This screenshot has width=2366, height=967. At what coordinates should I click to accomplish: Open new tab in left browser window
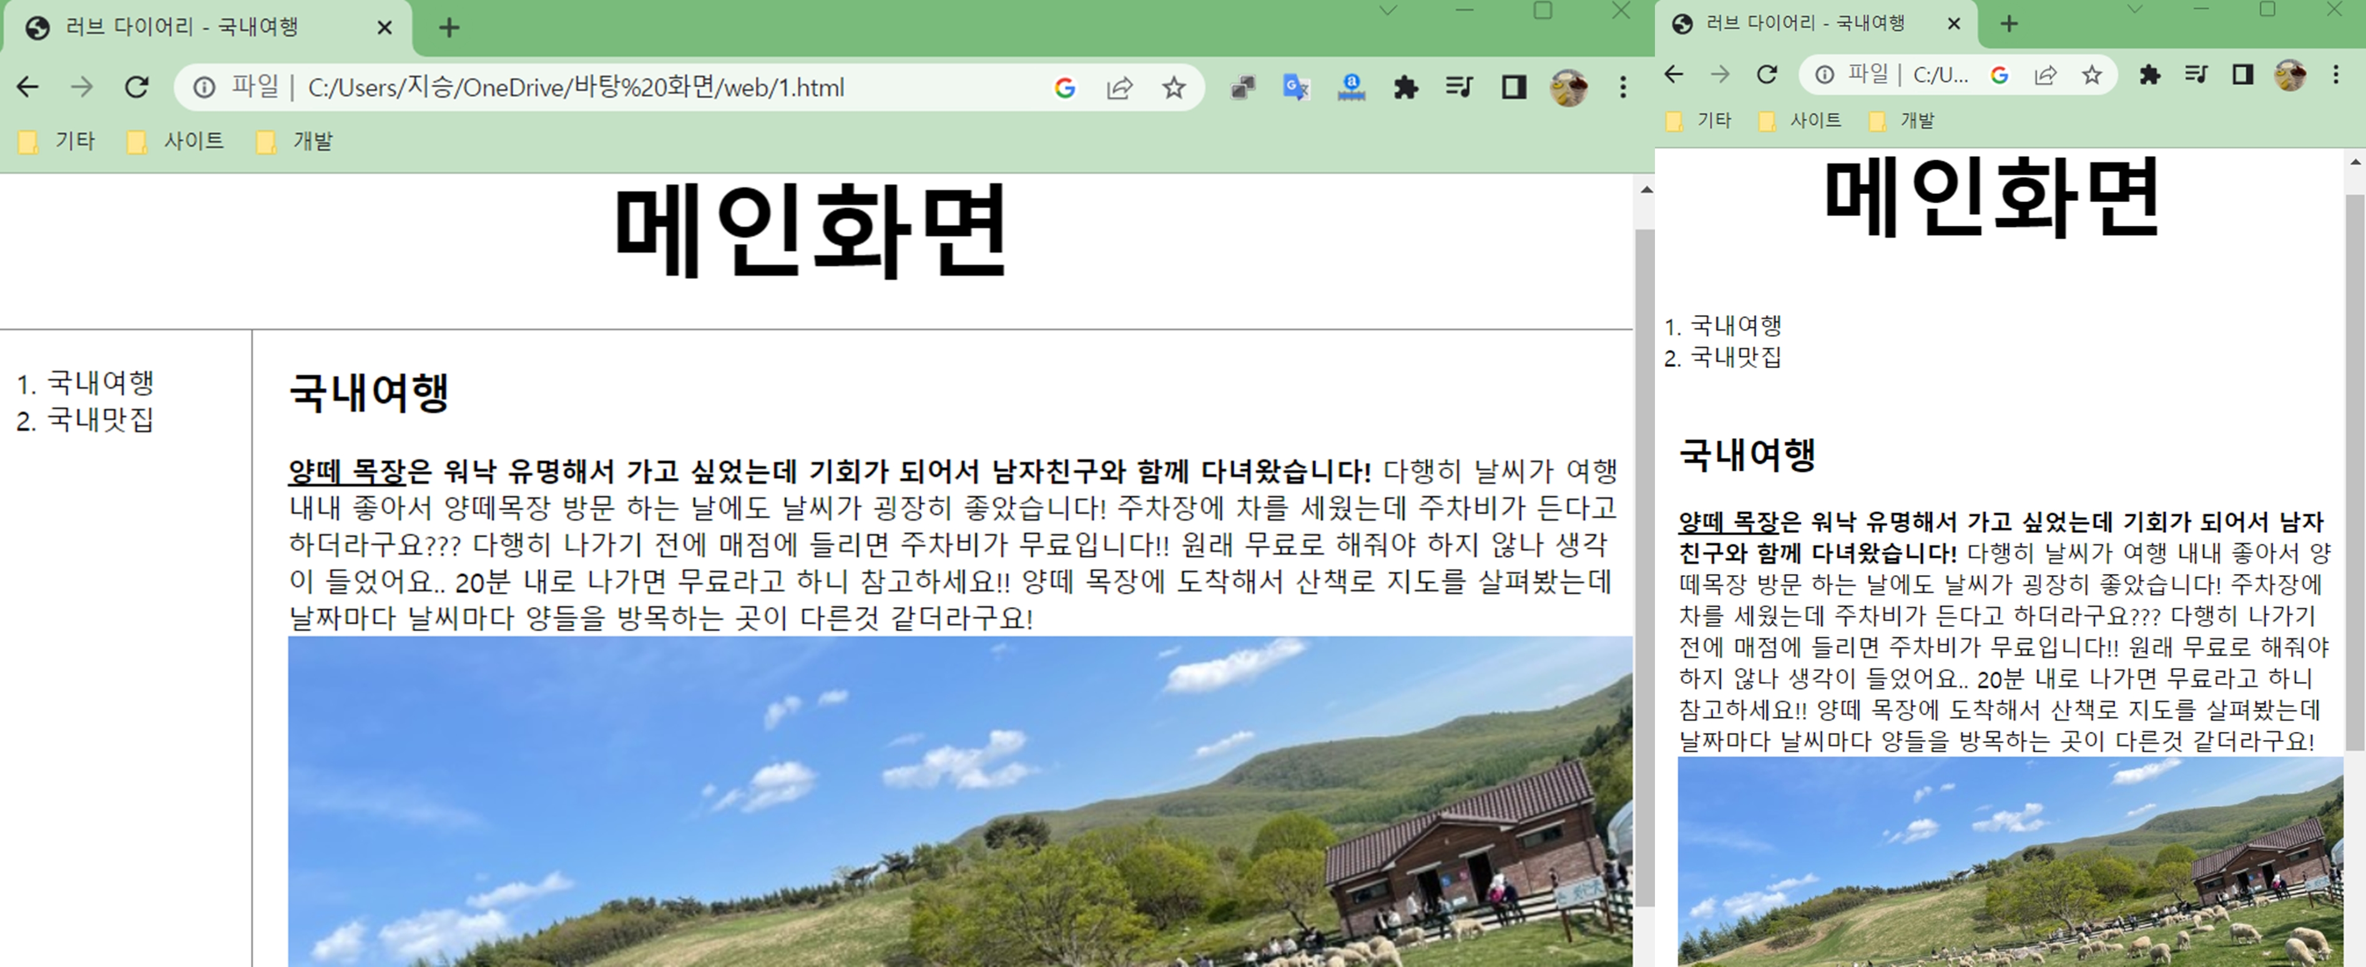[448, 27]
